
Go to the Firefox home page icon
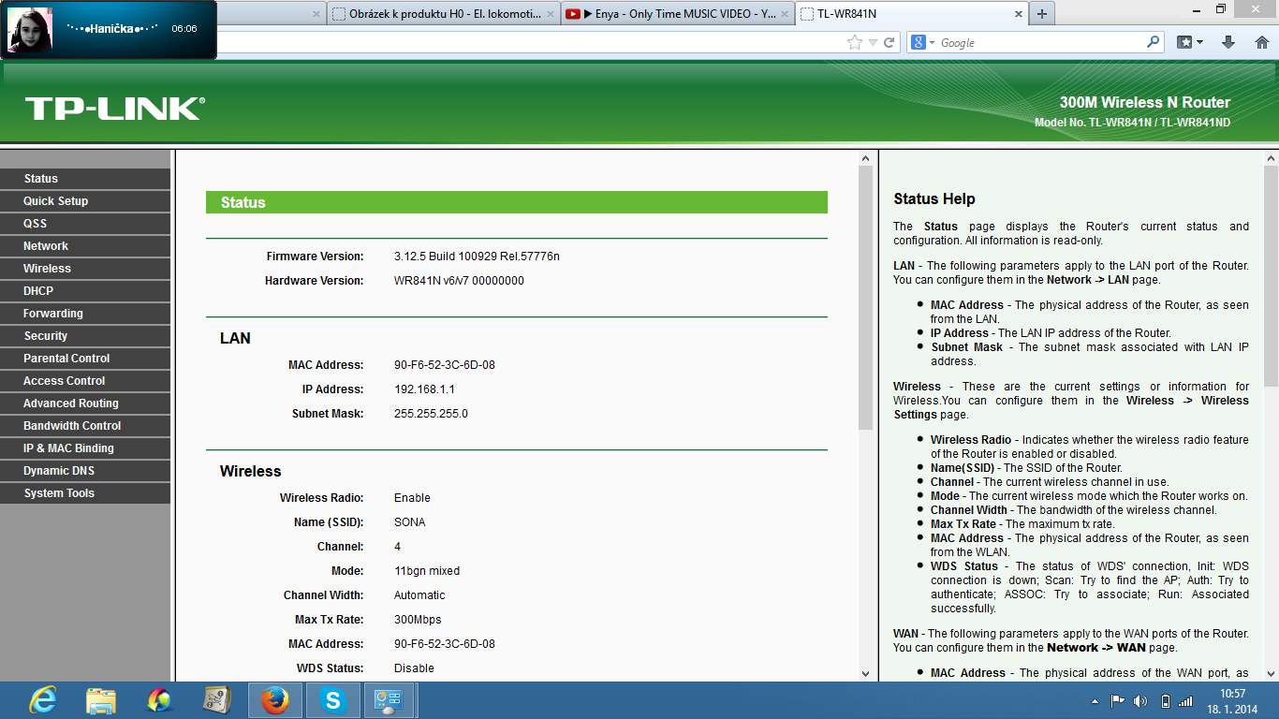tap(1262, 42)
